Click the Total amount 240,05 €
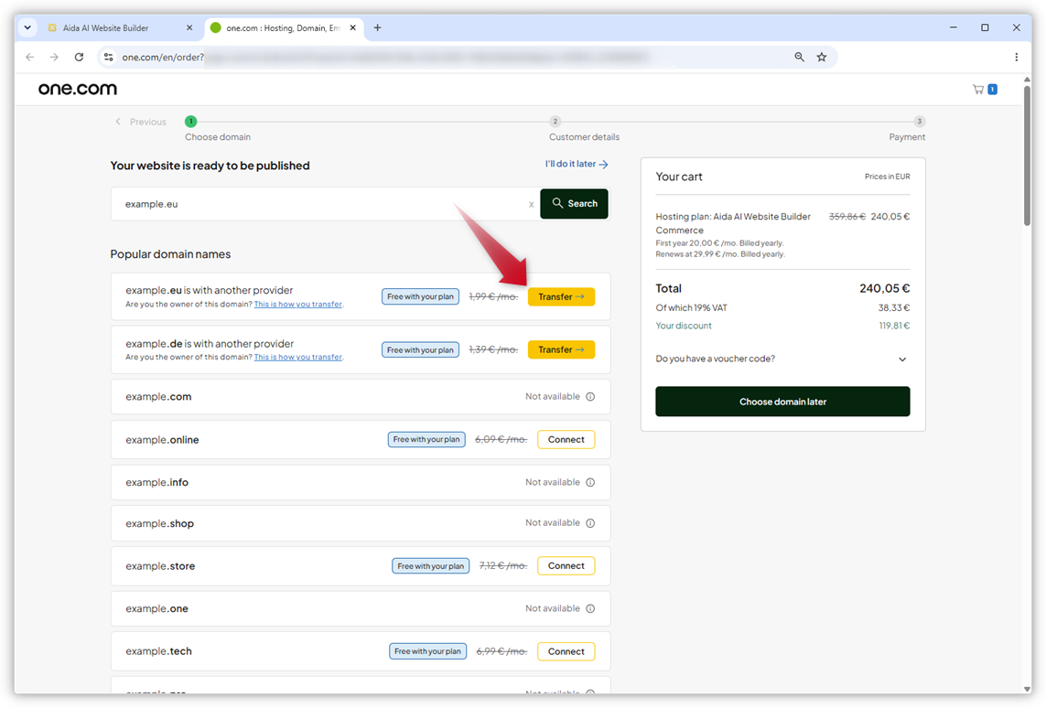Screen dimensions: 1046x708 tap(885, 289)
